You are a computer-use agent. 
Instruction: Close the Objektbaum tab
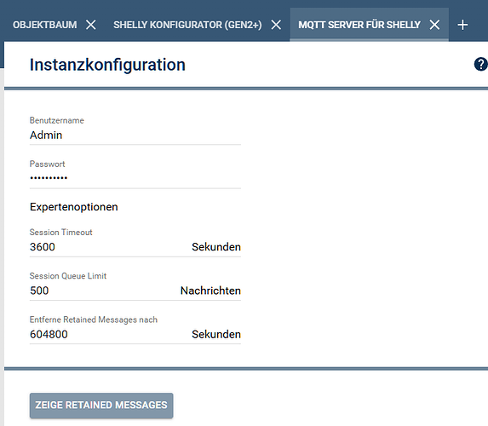tap(91, 25)
